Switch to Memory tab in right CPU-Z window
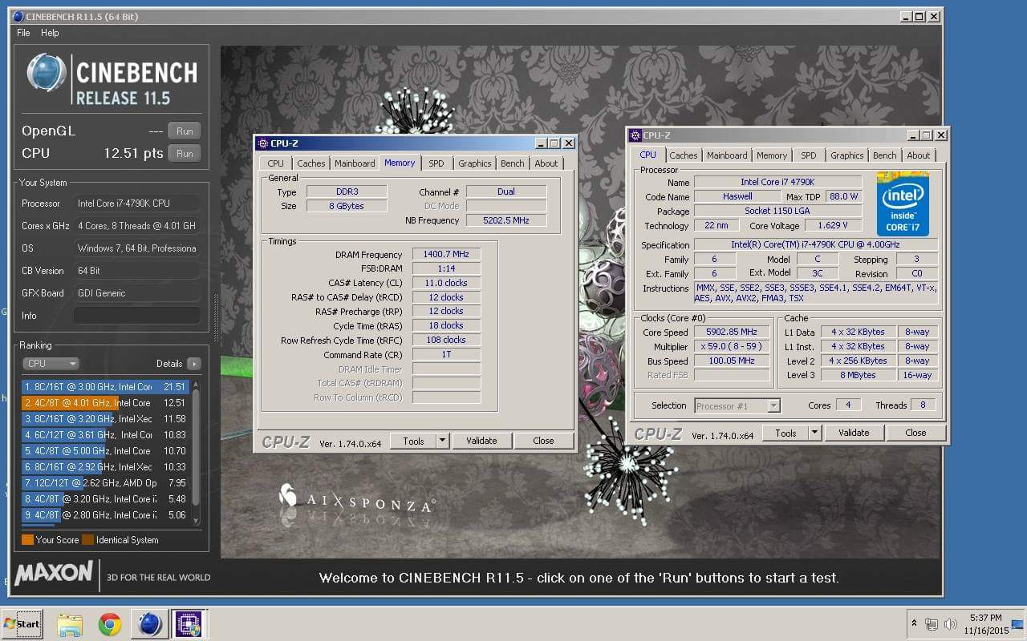This screenshot has width=1027, height=641. (x=772, y=155)
